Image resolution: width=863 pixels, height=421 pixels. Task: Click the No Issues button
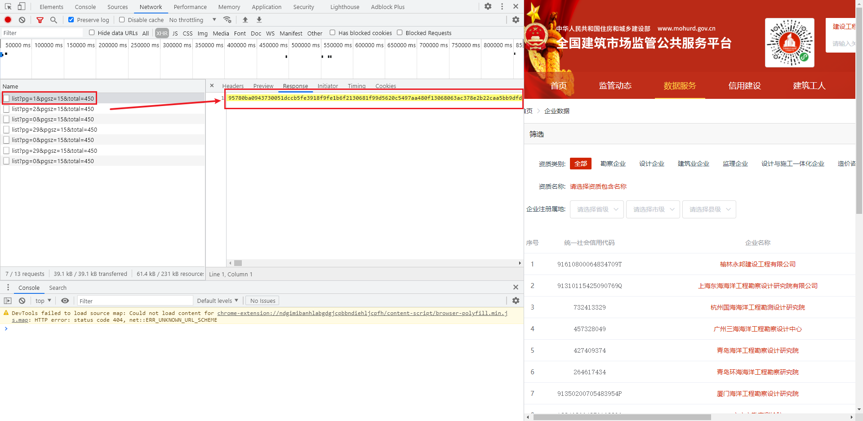[263, 301]
